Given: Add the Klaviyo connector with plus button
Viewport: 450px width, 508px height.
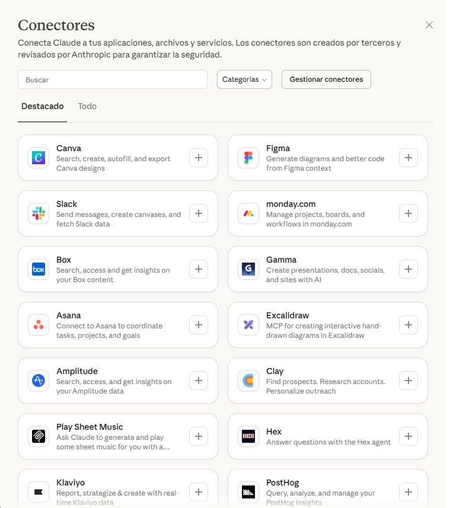Looking at the screenshot, I should tap(199, 492).
